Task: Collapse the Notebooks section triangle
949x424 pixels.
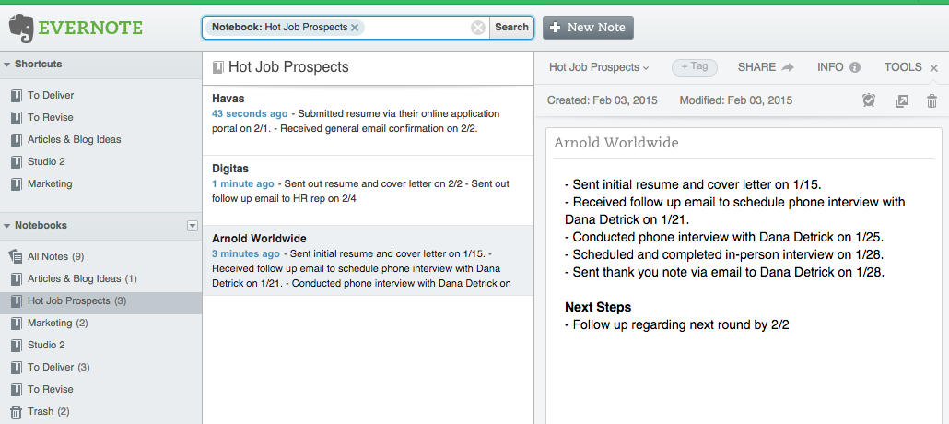Action: pos(6,226)
